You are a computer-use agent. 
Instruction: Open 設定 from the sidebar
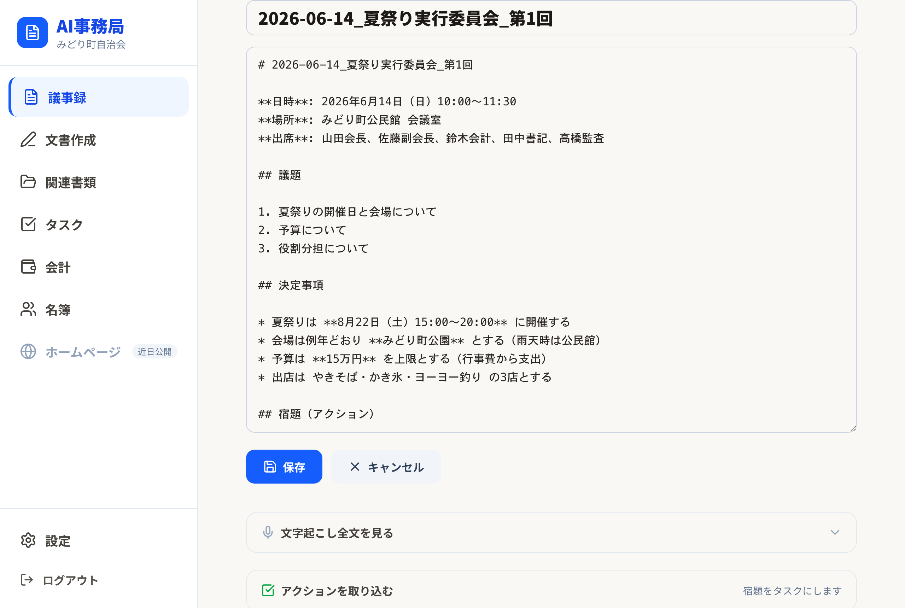point(99,540)
